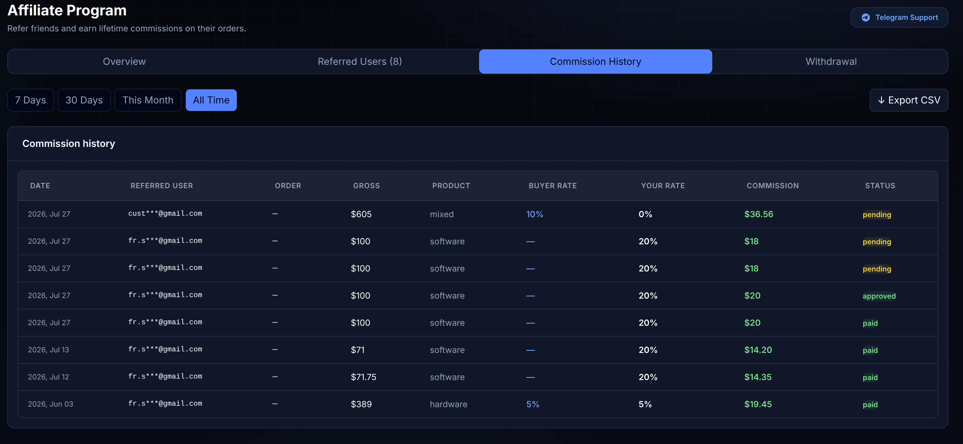Click the approved status badge

pyautogui.click(x=879, y=296)
